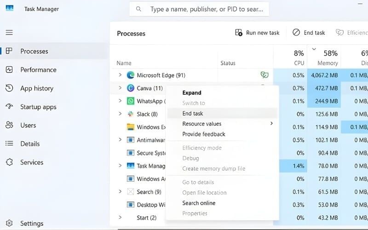Image resolution: width=368 pixels, height=230 pixels.
Task: Open the Resource values submenu arrow
Action: coord(271,123)
